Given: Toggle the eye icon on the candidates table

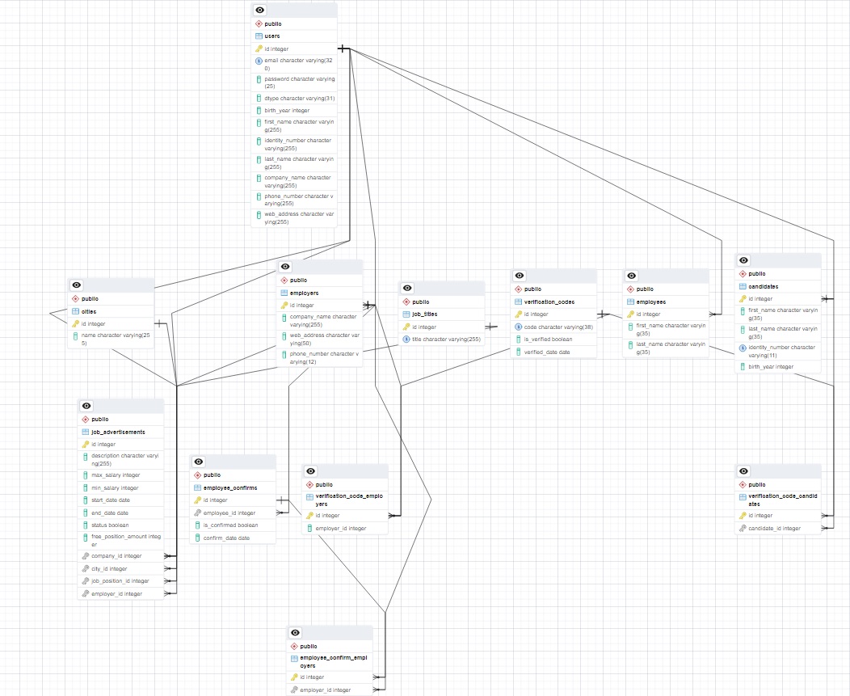Looking at the screenshot, I should click(x=743, y=260).
